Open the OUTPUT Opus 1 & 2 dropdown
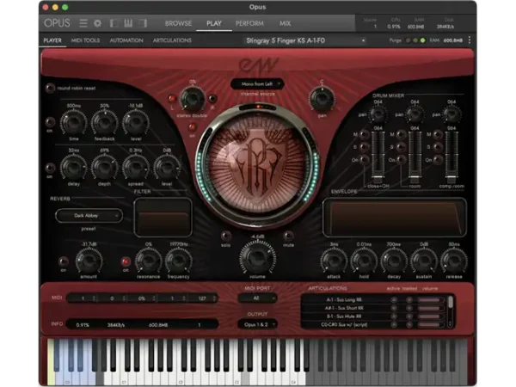The width and height of the screenshot is (516, 387). [x=257, y=324]
